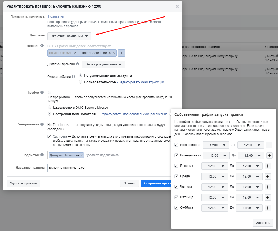Remove the Текущее время condition
The image size is (278, 231).
tap(114, 53)
